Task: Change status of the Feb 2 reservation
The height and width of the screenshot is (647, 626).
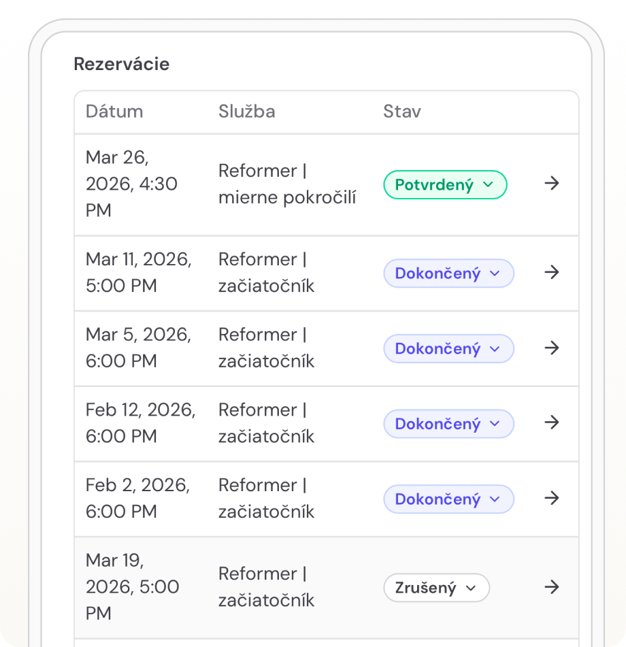Action: [448, 499]
